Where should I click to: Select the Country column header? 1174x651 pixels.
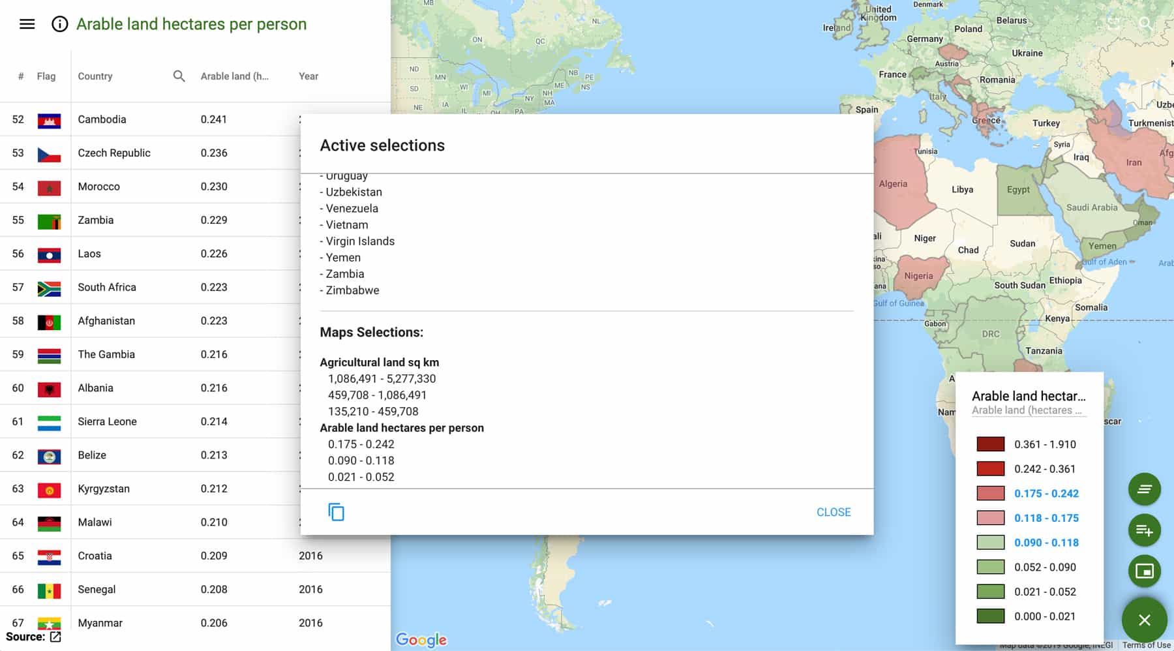coord(95,76)
